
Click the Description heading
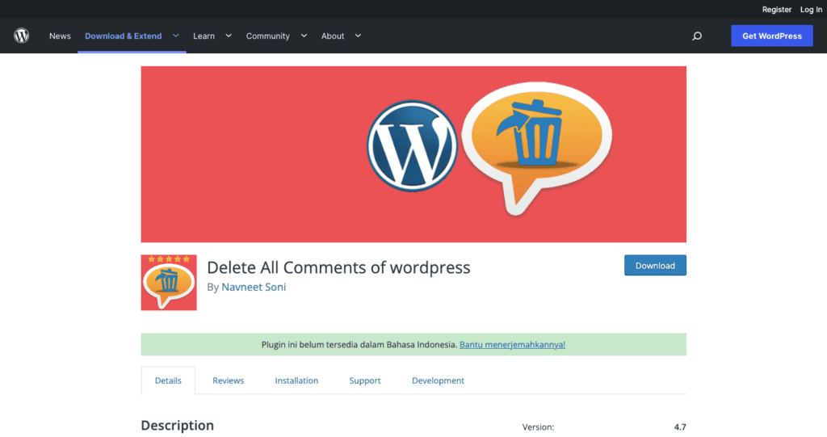pos(177,426)
